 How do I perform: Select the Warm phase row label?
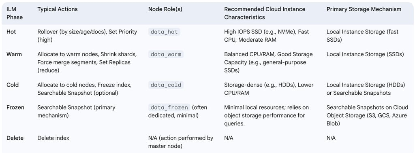point(14,54)
